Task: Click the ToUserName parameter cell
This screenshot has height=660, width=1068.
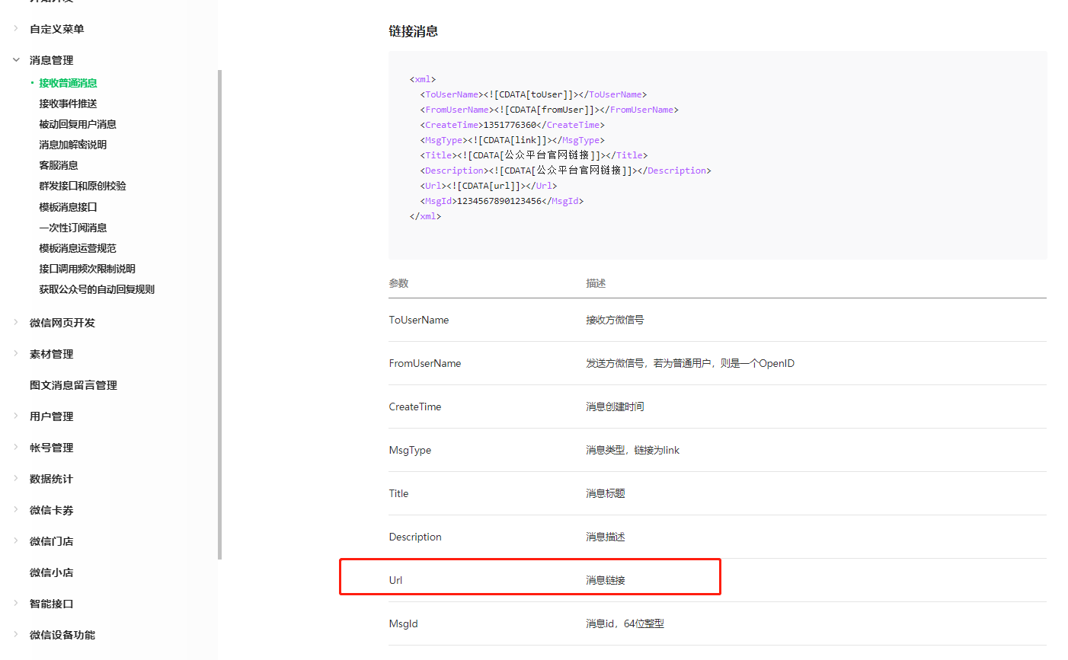Action: pyautogui.click(x=419, y=320)
